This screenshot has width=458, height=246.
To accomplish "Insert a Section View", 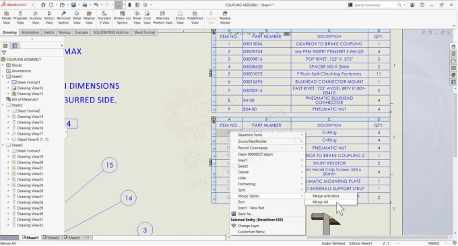I will [x=49, y=18].
